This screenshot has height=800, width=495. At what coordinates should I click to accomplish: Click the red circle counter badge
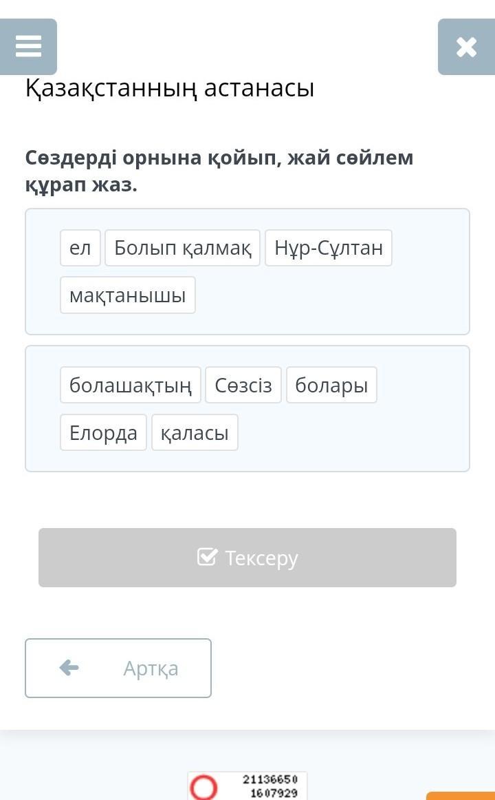pos(203,787)
